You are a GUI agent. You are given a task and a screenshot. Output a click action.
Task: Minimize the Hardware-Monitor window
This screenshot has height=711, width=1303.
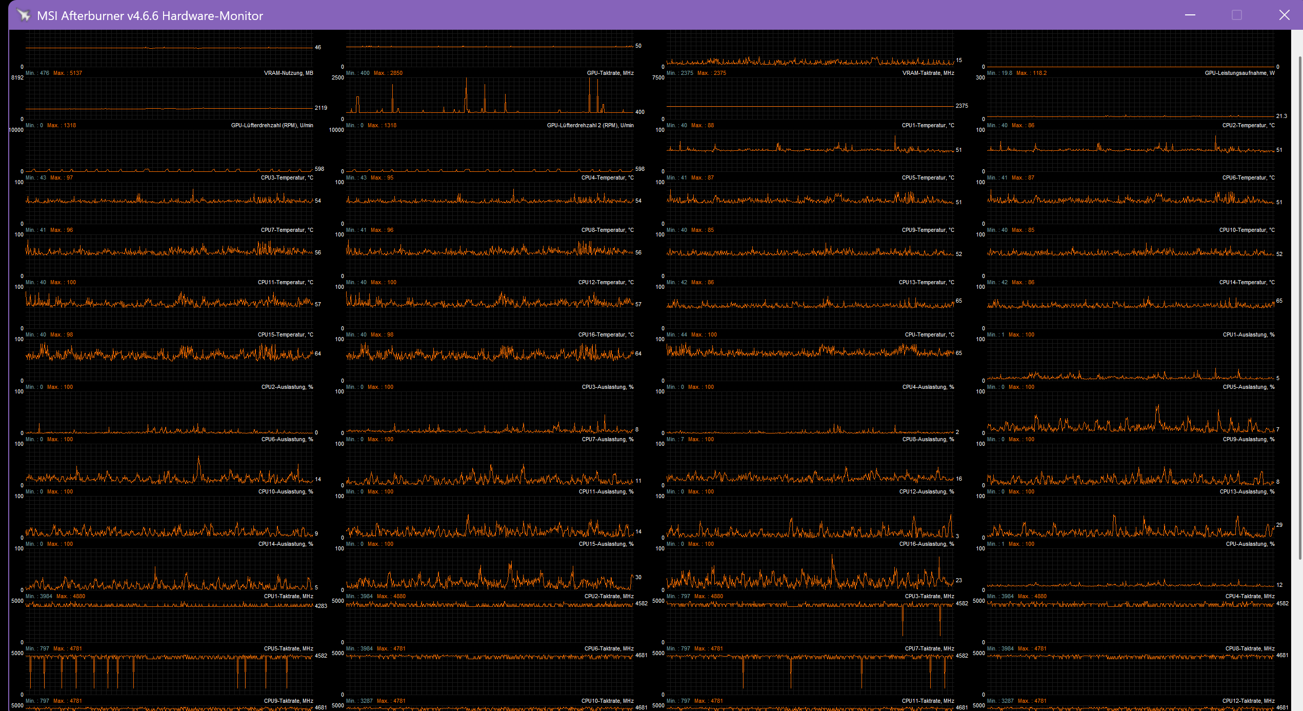point(1190,15)
